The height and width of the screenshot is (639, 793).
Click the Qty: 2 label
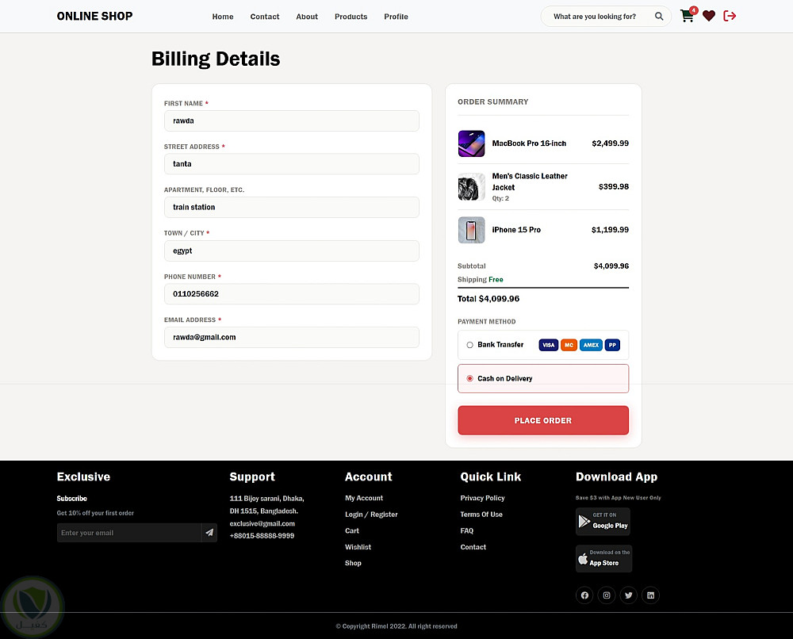(x=500, y=198)
